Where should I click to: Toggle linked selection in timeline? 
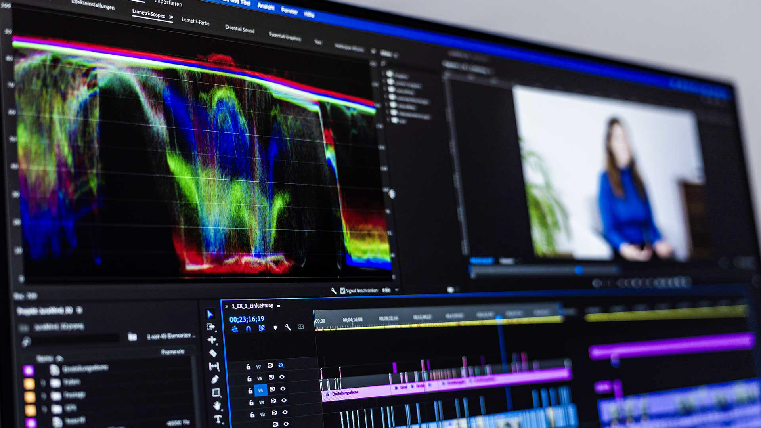click(x=262, y=328)
